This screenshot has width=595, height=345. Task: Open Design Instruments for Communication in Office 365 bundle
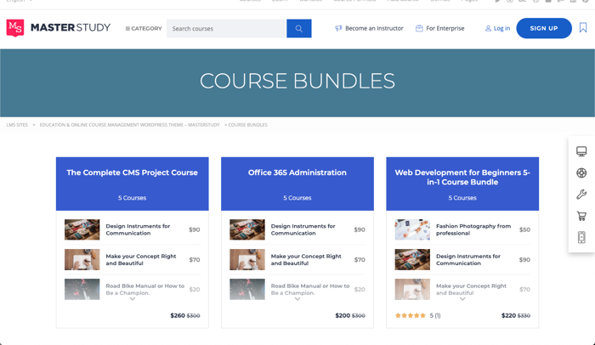tap(303, 229)
